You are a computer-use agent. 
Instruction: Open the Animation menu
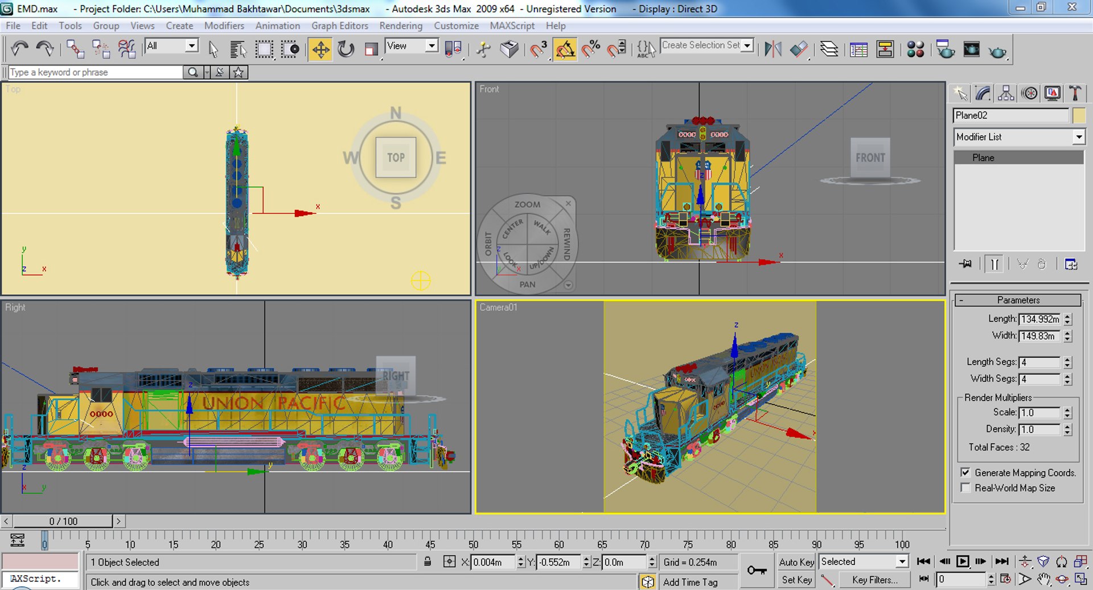[278, 26]
